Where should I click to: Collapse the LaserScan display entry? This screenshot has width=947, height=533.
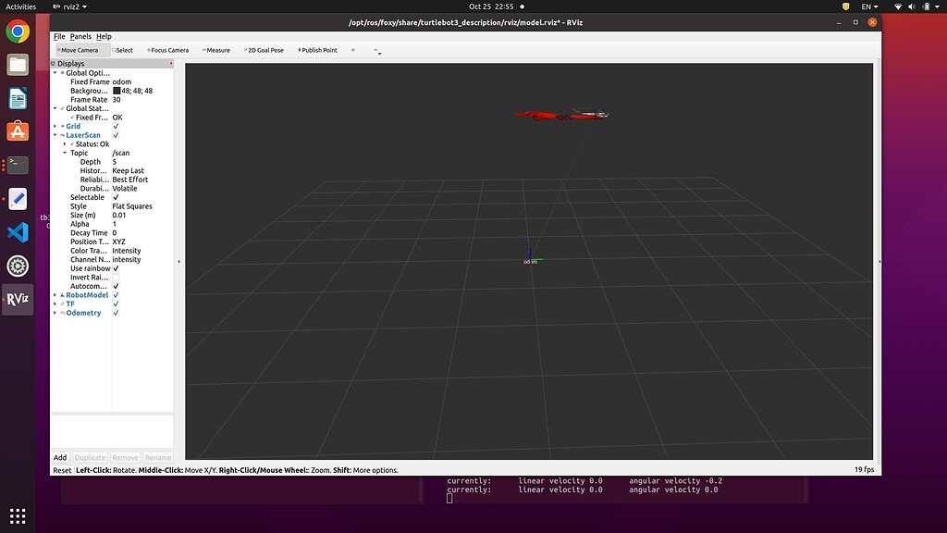[x=55, y=135]
